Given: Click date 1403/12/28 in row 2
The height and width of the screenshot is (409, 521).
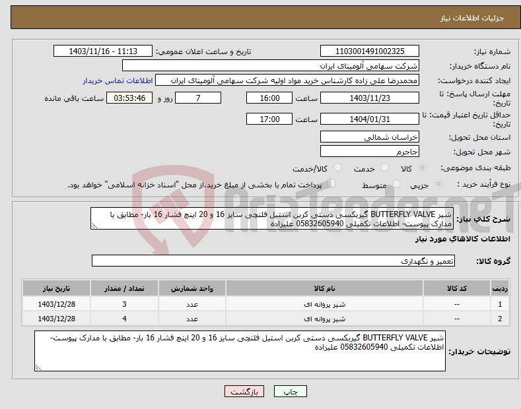Looking at the screenshot, I should [x=57, y=319].
